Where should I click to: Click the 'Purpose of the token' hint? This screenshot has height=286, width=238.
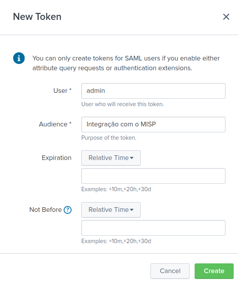tap(109, 138)
